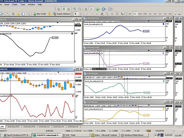Click chart shift triangle on M5 chart
Viewport: 184px width, 138px height.
pos(58,72)
